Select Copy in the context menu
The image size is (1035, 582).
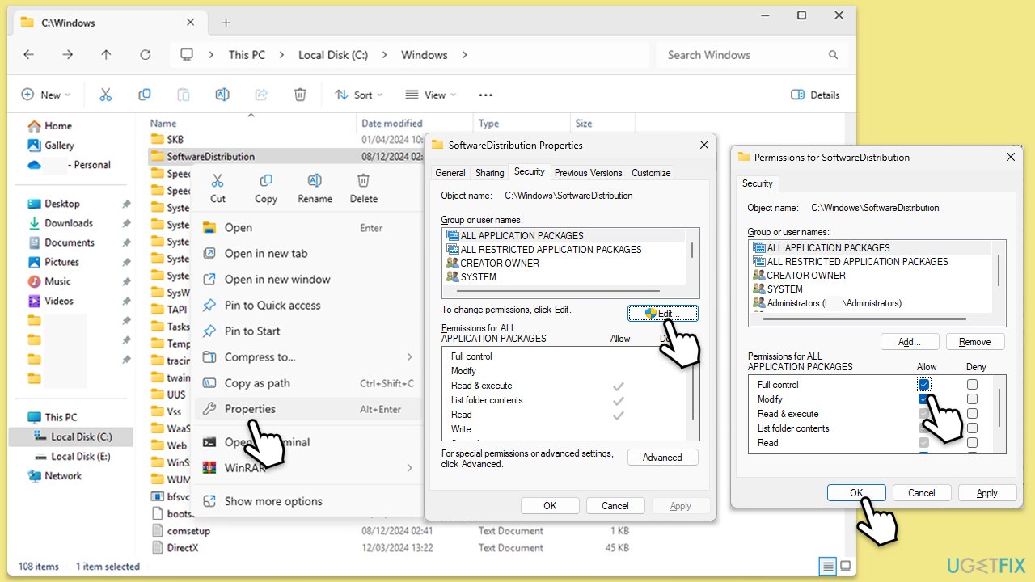click(266, 188)
